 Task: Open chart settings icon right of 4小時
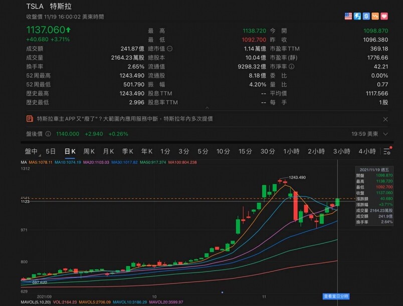point(387,151)
